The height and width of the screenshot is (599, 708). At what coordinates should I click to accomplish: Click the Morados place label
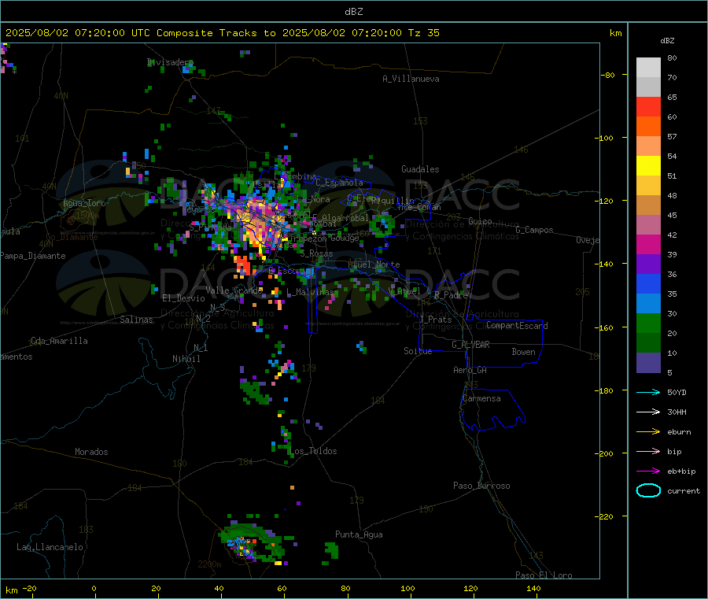[x=91, y=452]
